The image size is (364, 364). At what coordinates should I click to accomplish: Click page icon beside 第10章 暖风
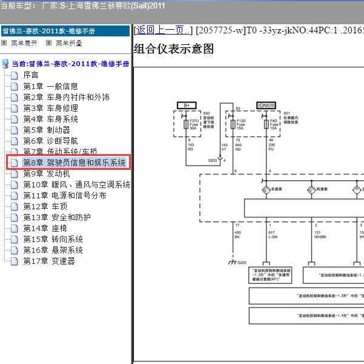pos(15,185)
